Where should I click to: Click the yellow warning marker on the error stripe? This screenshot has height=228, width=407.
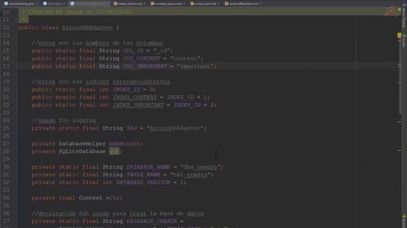(x=399, y=35)
